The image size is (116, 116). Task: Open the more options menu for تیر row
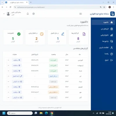(8, 76)
